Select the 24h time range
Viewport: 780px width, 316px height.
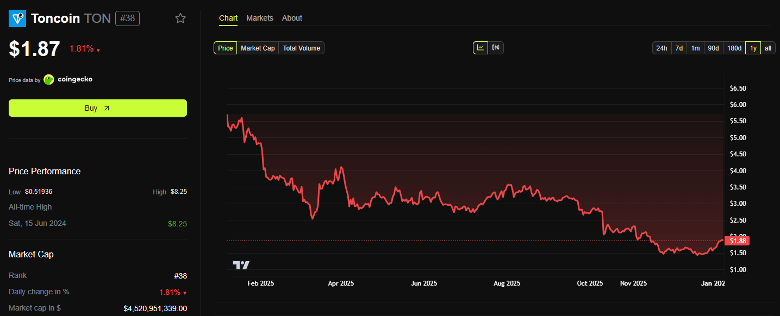coord(662,48)
